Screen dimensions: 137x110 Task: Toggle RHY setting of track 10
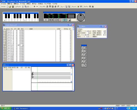pyautogui.click(x=22, y=45)
